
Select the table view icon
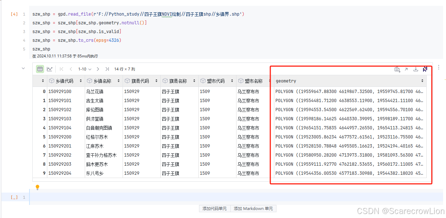click(x=40, y=69)
